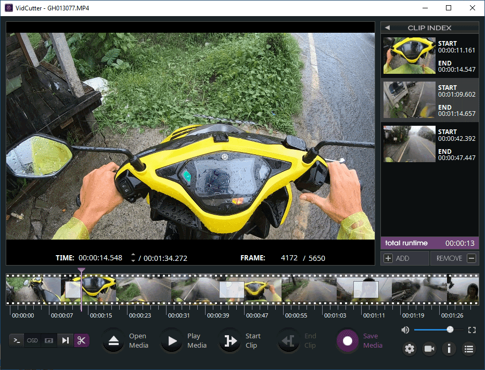Adjust the volume slider handle
The image size is (485, 370).
click(450, 329)
